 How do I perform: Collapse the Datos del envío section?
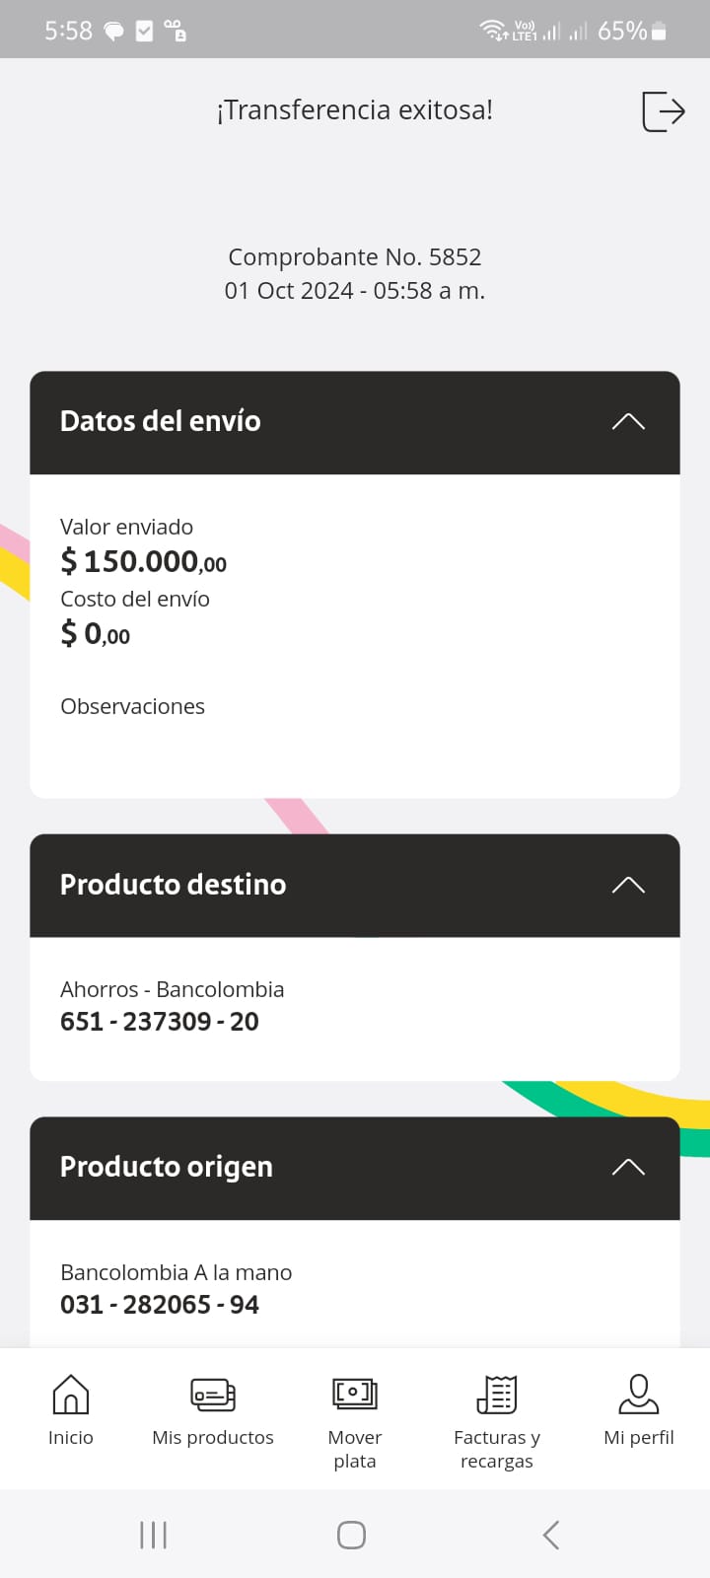[x=628, y=422]
